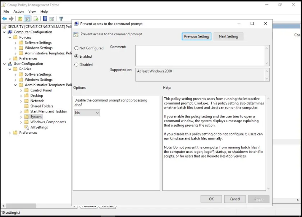The image size is (302, 217).
Task: Expand the Control Panel tree node
Action: pos(21,90)
